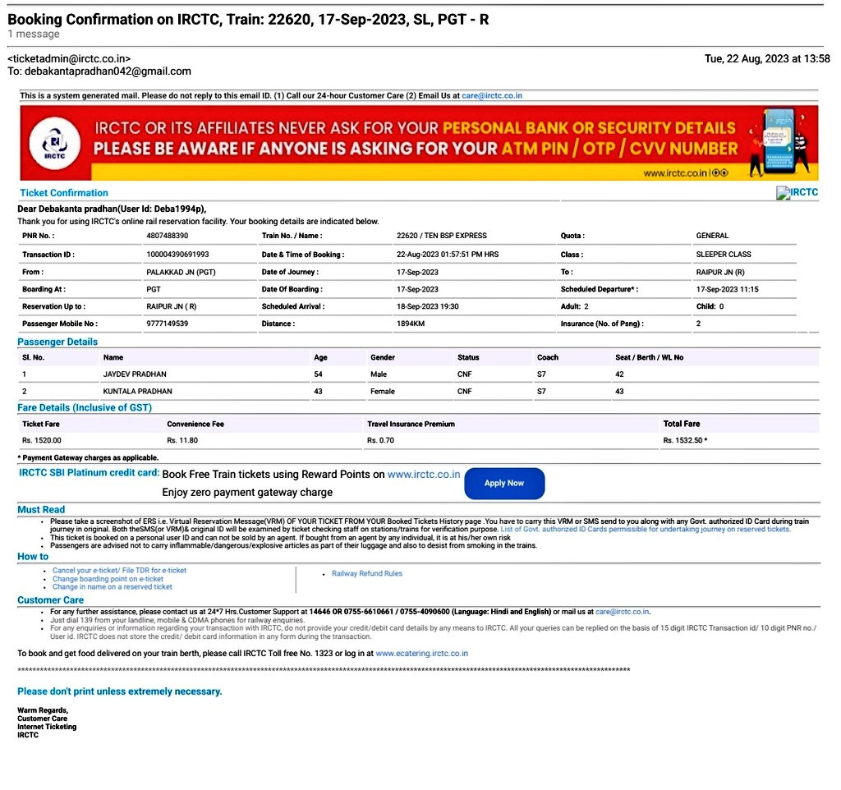Screen dimensions: 841x790
Task: Click the Please don't print unless necessary notice
Action: click(120, 691)
